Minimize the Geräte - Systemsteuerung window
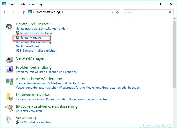The image size is (177, 128). [148, 4]
